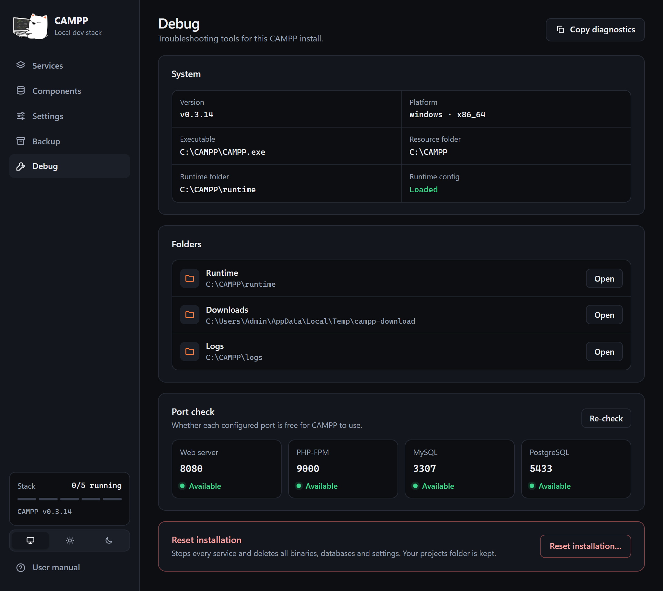Image resolution: width=663 pixels, height=591 pixels.
Task: Re-check port availability
Action: point(606,418)
